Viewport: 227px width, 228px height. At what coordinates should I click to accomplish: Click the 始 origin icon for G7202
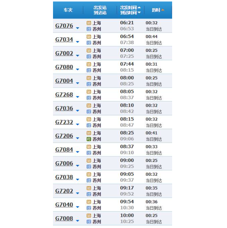coord(88,188)
